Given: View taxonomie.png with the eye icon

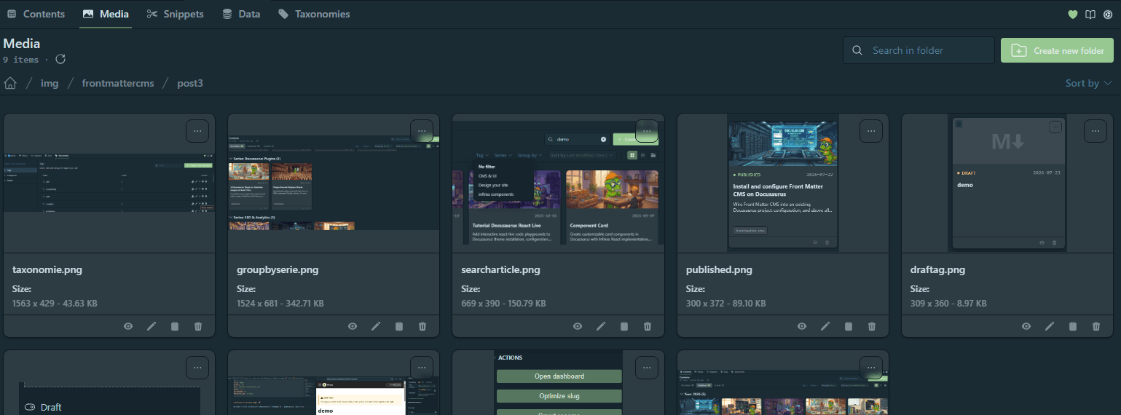Looking at the screenshot, I should pyautogui.click(x=128, y=326).
